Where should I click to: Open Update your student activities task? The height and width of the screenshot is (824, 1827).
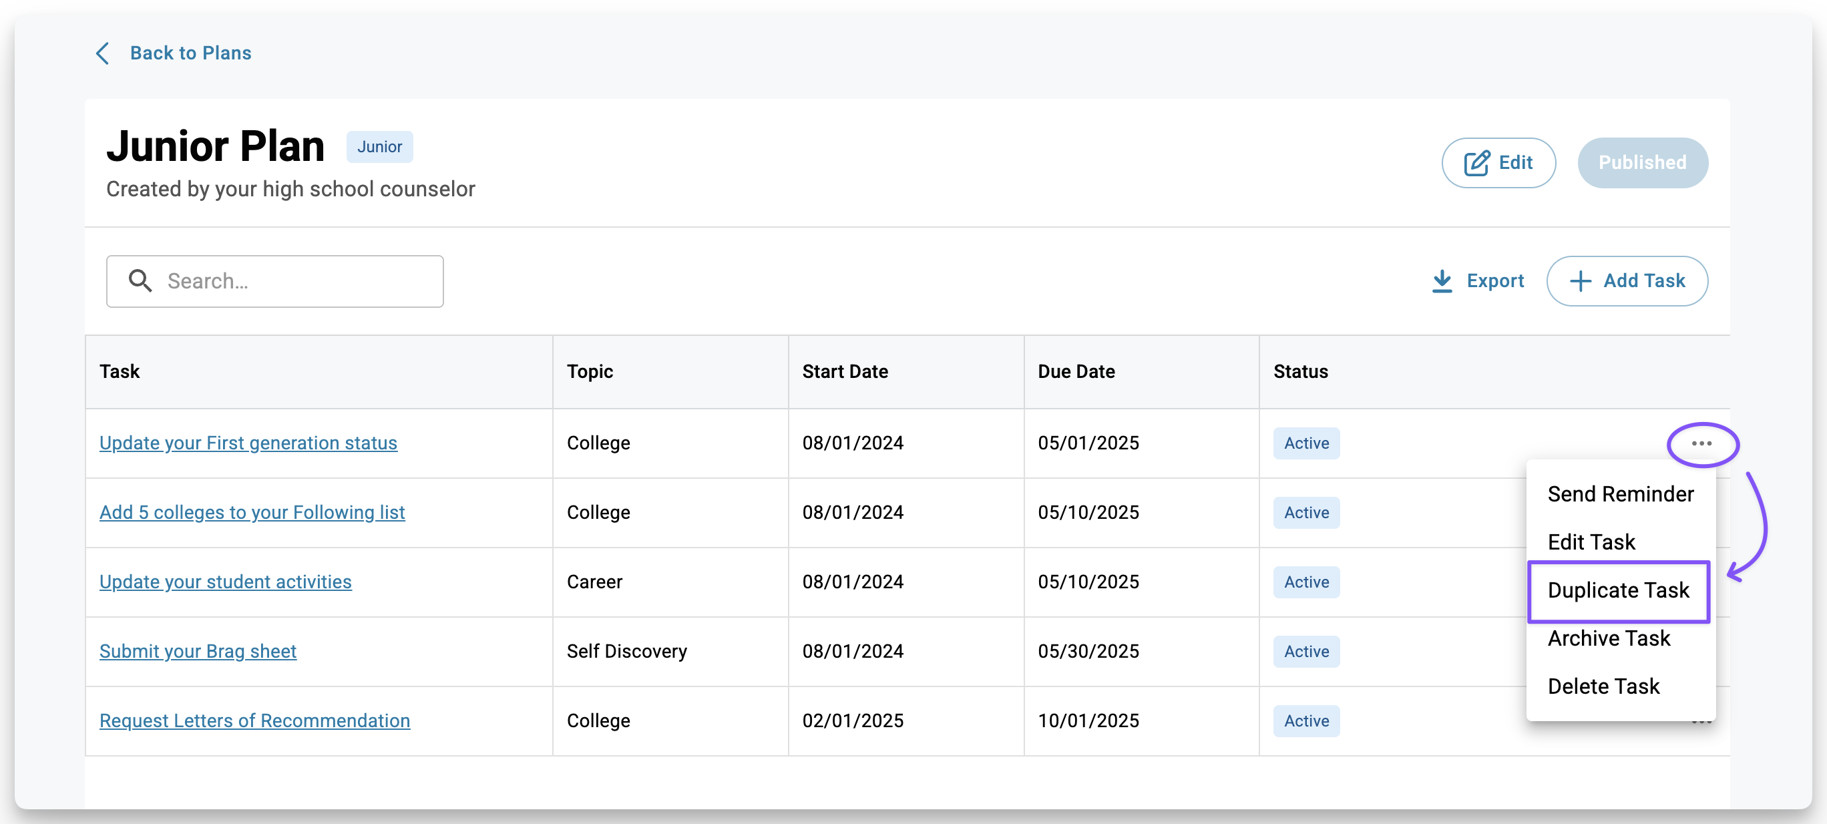click(x=225, y=582)
